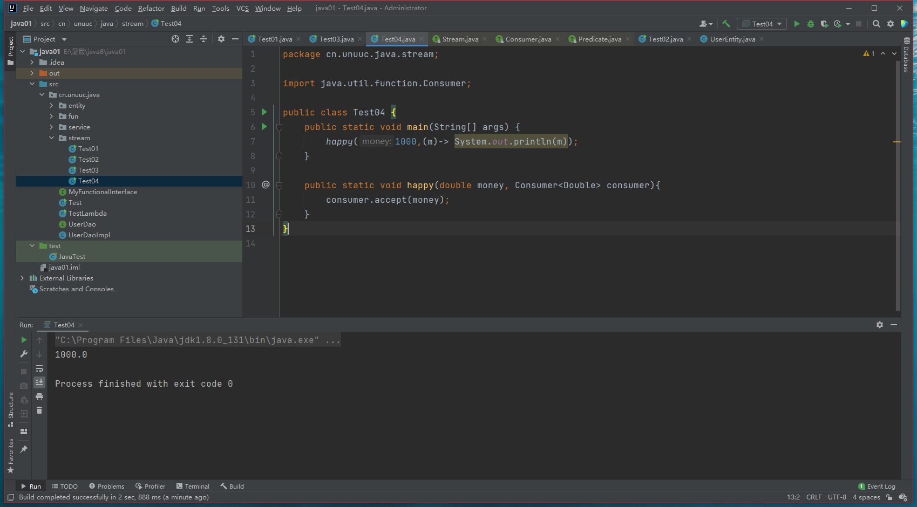
Task: Click the gutter run arrow next to class Test04
Action: click(x=264, y=112)
